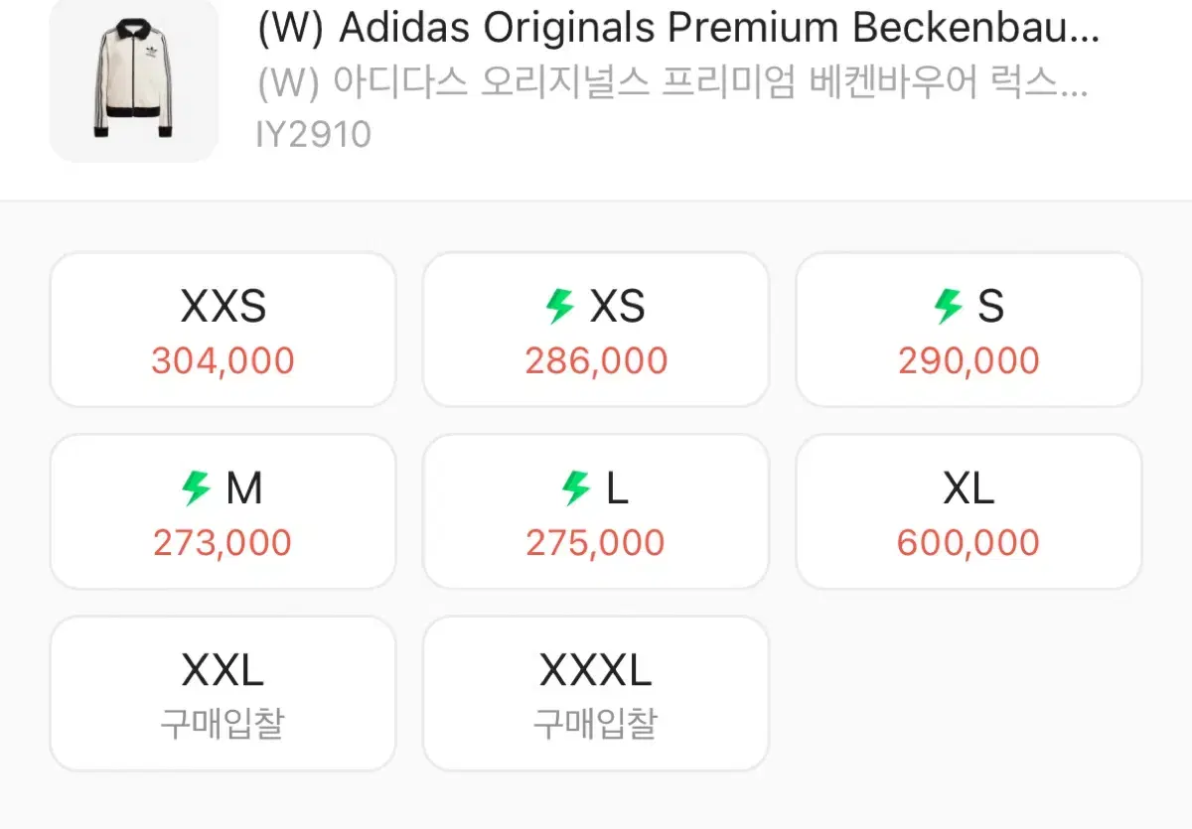Select size S priced 290,000
The height and width of the screenshot is (829, 1192).
[x=969, y=330]
